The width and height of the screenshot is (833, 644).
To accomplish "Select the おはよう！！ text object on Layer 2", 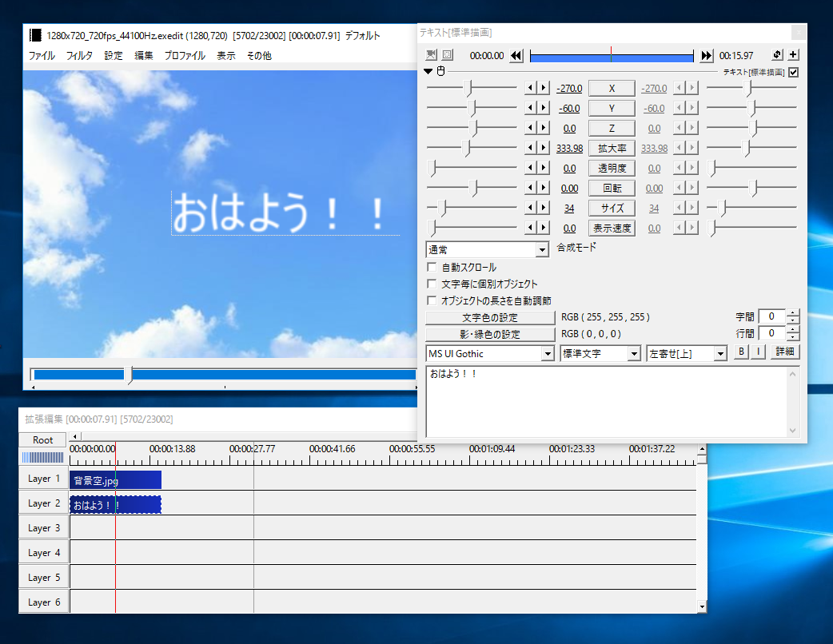I will tap(115, 505).
